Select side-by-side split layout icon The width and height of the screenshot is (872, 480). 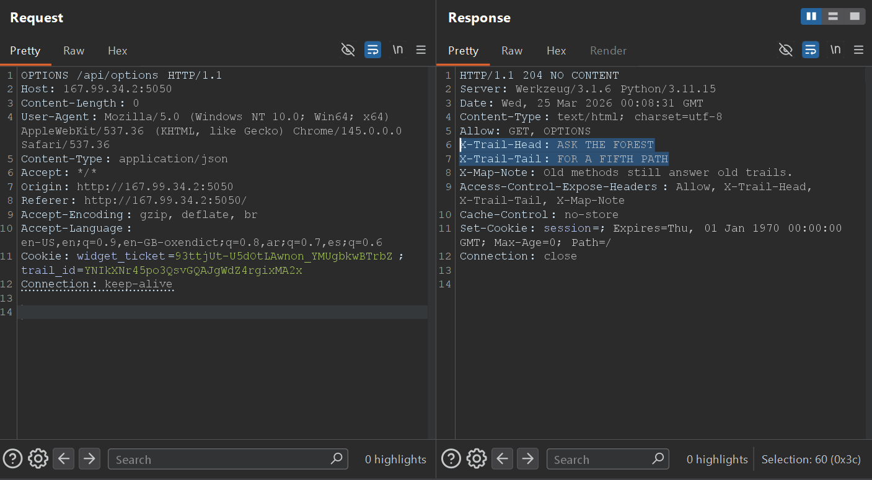pos(811,16)
